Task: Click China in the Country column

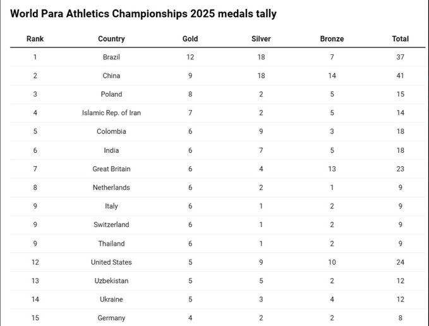Action: [x=111, y=76]
